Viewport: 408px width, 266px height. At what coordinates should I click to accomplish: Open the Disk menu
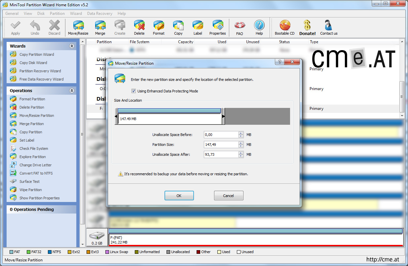41,14
